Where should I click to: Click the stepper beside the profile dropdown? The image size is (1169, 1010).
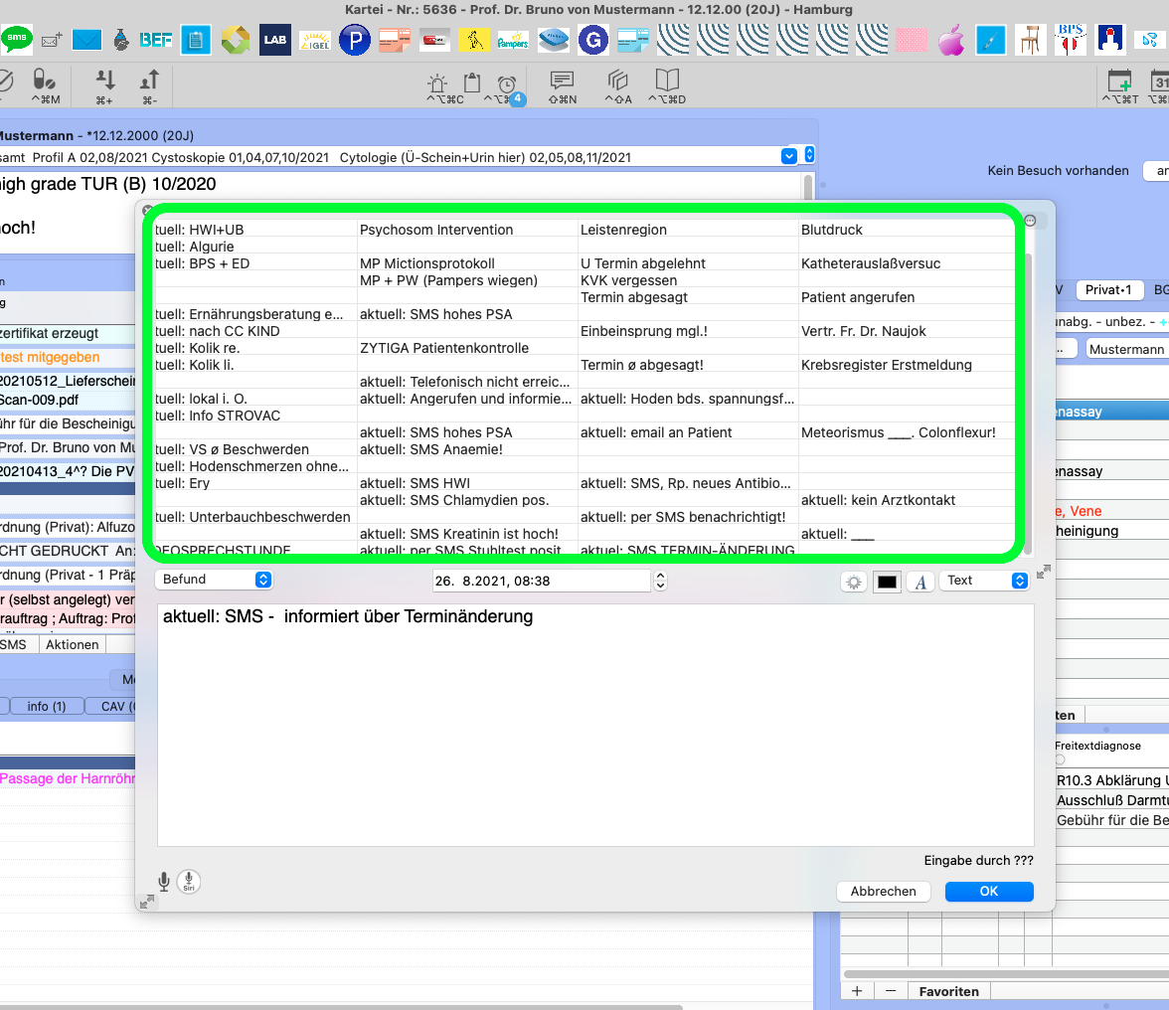point(809,155)
